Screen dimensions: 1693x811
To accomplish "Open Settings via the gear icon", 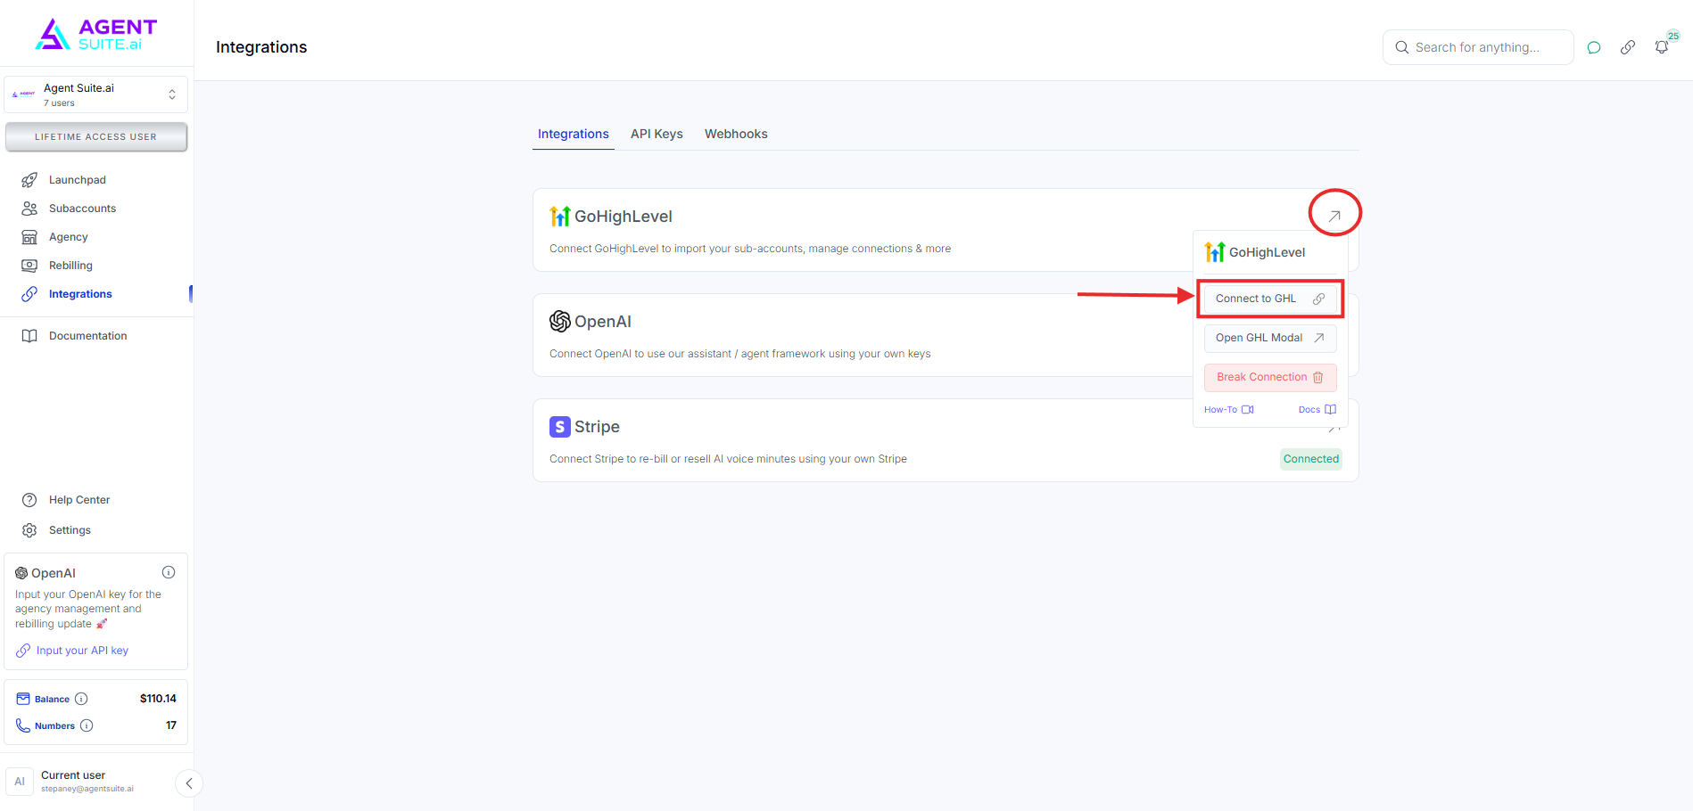I will tap(29, 530).
